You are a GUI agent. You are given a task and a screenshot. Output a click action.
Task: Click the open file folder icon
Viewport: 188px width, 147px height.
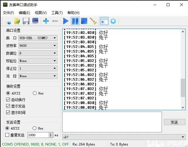coord(17,21)
